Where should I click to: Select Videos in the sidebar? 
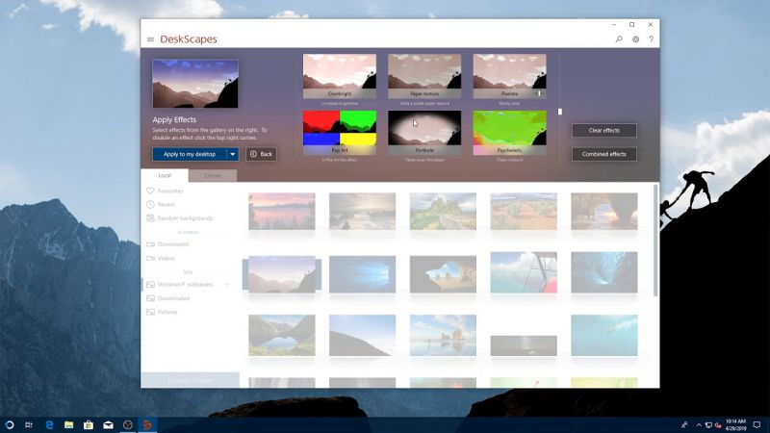[166, 258]
